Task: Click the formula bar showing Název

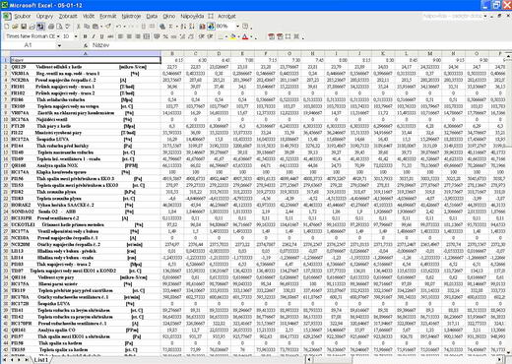Action: point(295,45)
